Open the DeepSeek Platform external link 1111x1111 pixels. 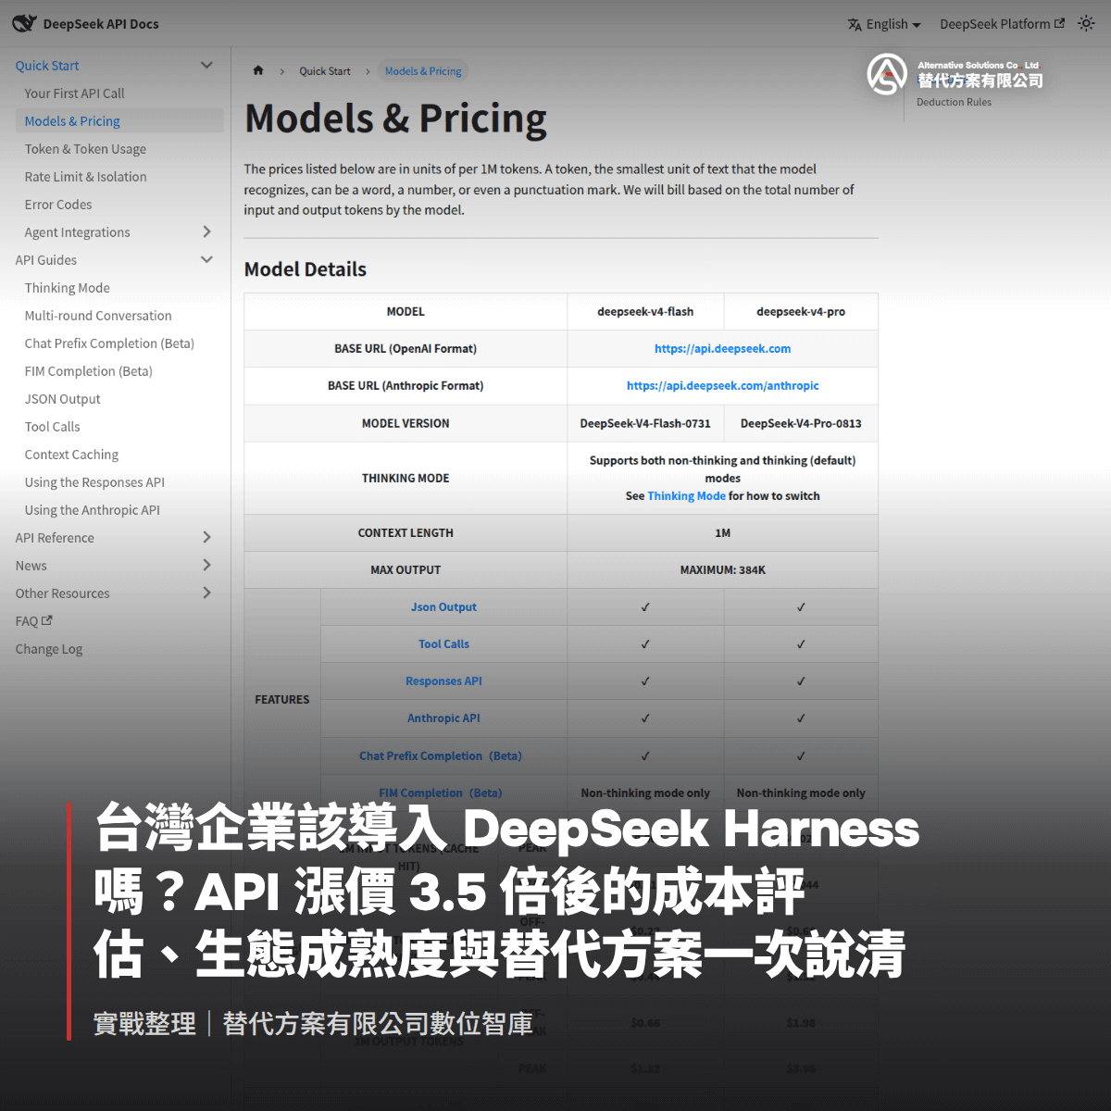(1002, 24)
